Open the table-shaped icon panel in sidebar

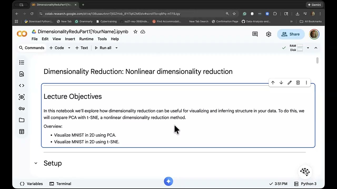[x=22, y=132]
